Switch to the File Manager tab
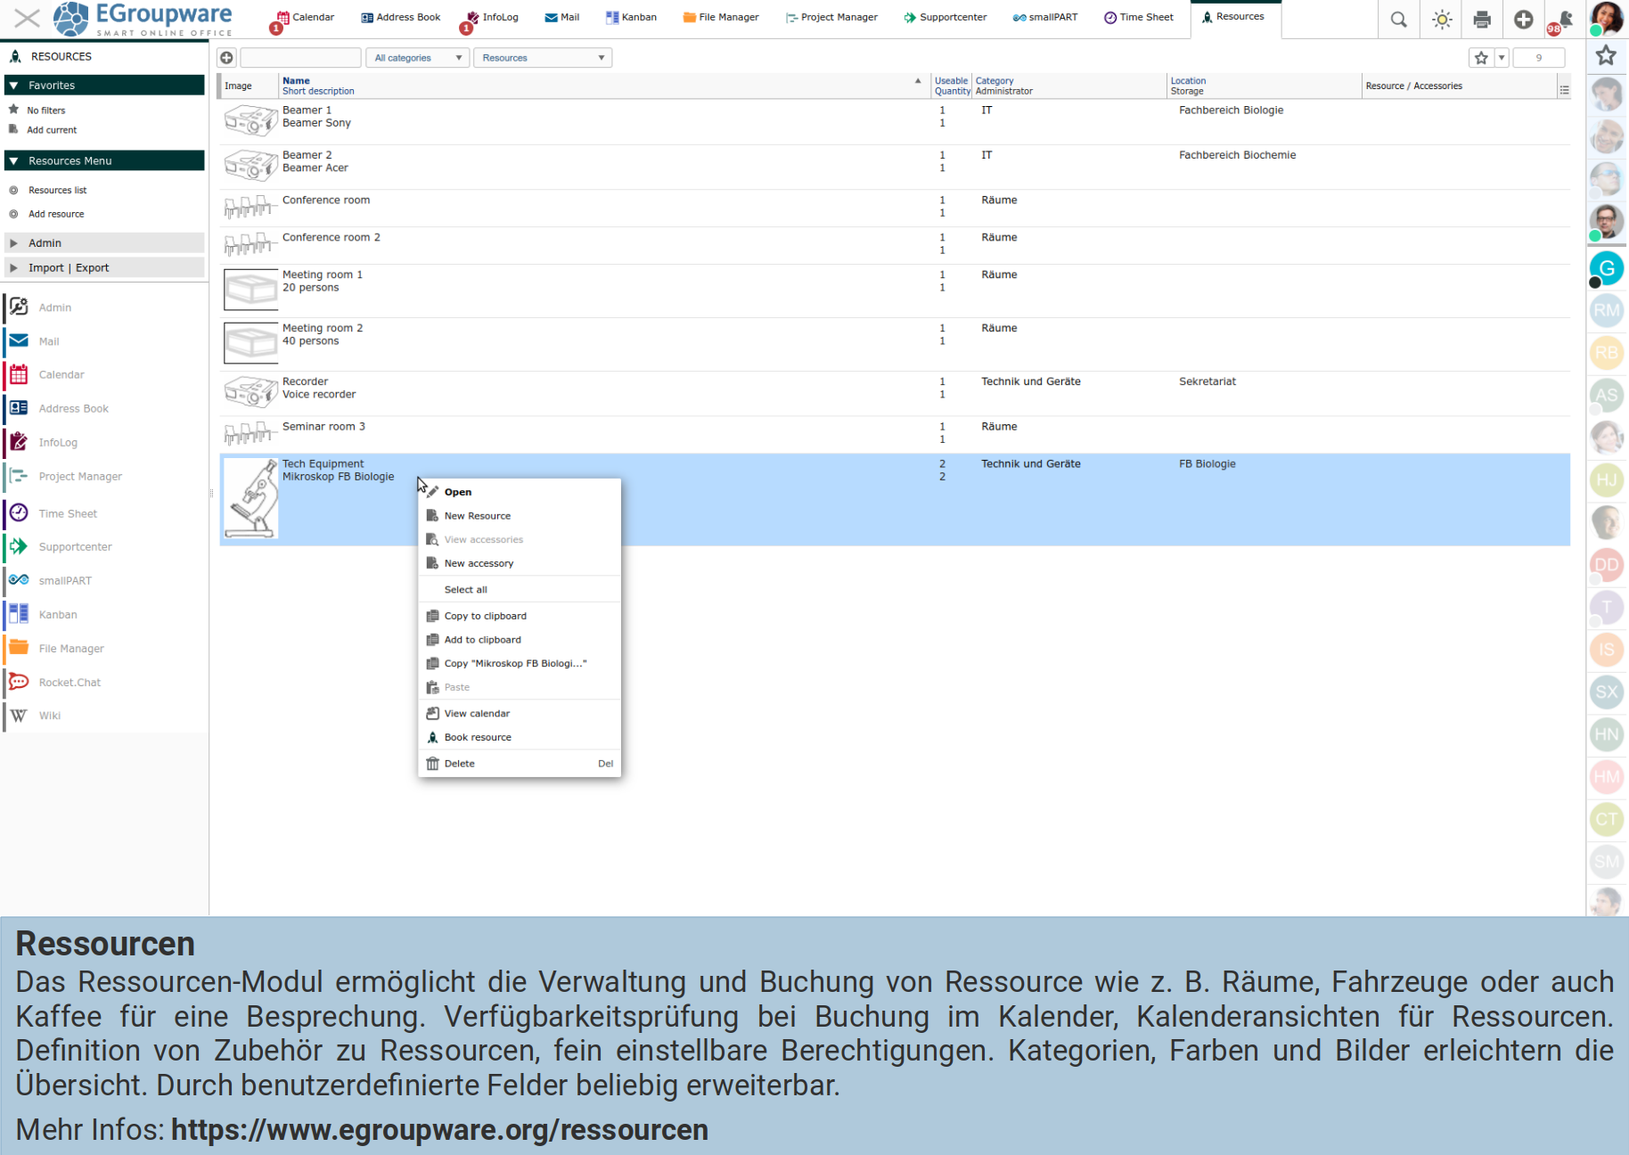Screen dimensions: 1629x1155 tap(720, 17)
